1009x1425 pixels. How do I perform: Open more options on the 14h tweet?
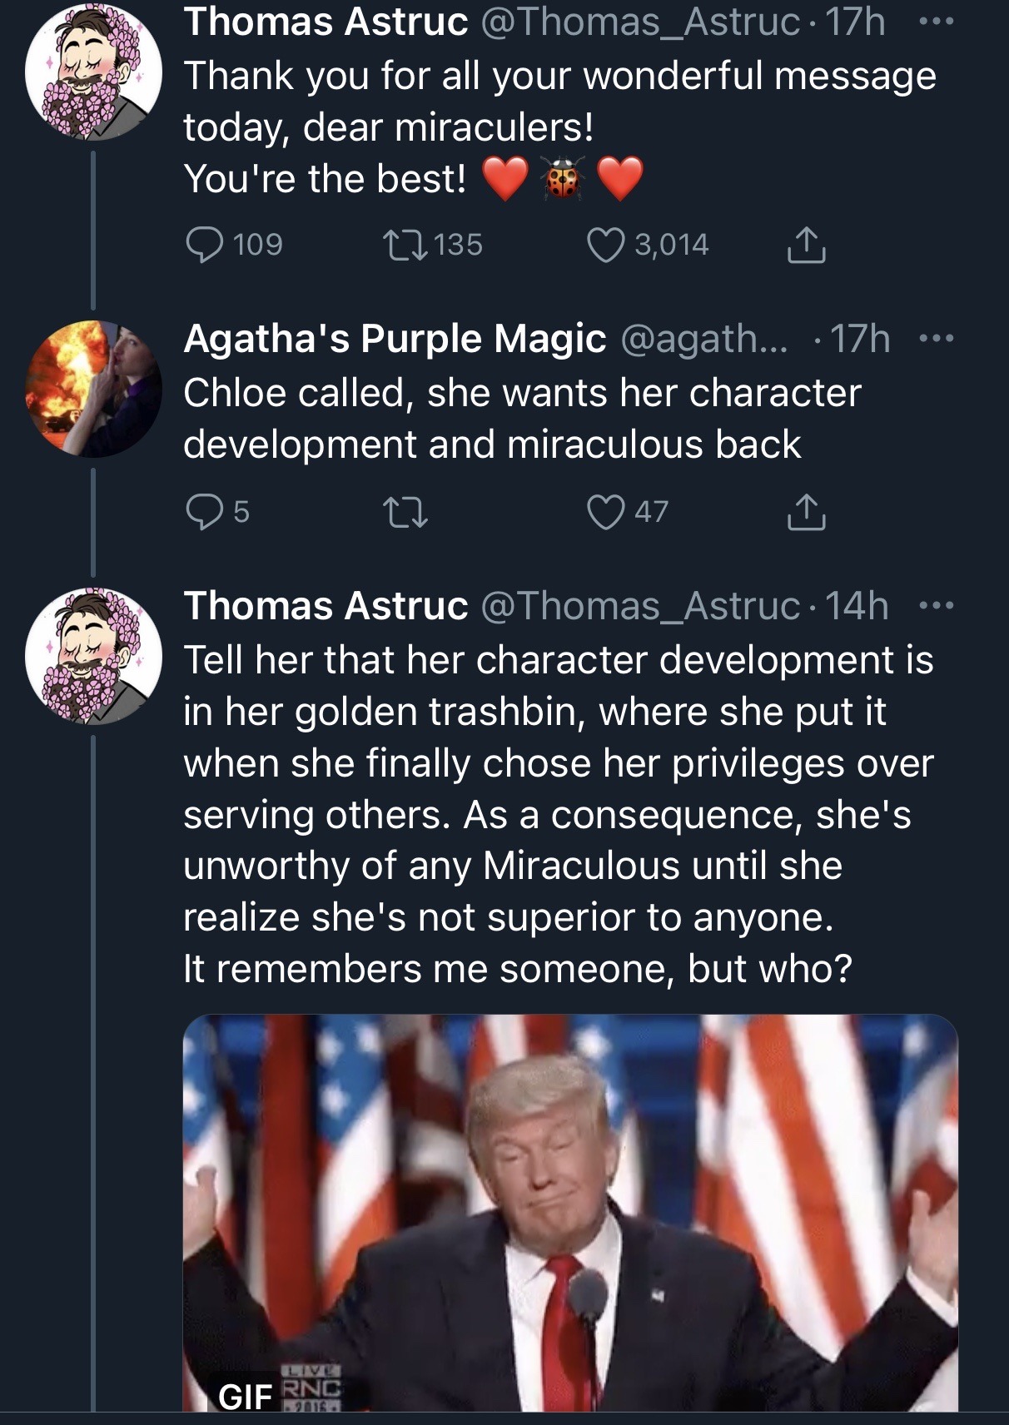(x=936, y=606)
